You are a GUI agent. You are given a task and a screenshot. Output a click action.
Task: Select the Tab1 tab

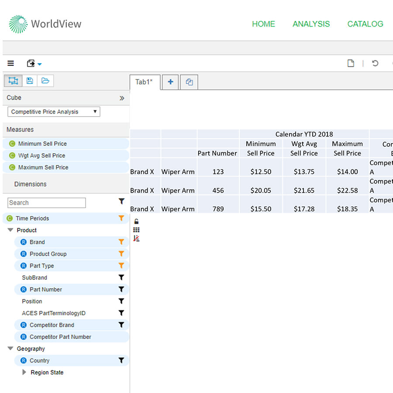[144, 82]
